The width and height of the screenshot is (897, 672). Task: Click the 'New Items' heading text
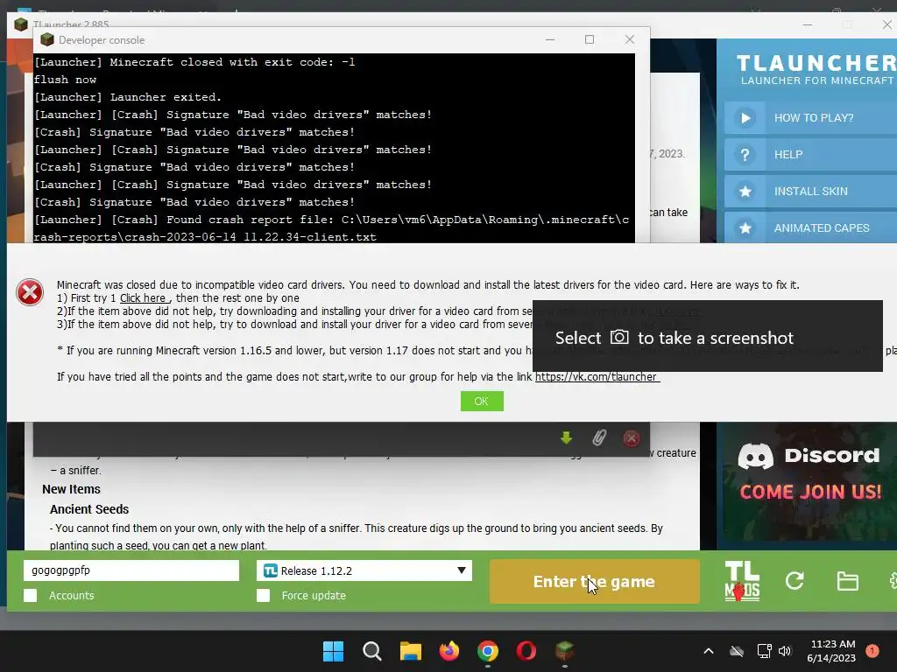[x=71, y=489]
